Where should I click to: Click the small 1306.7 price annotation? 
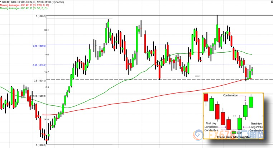(x=197, y=76)
